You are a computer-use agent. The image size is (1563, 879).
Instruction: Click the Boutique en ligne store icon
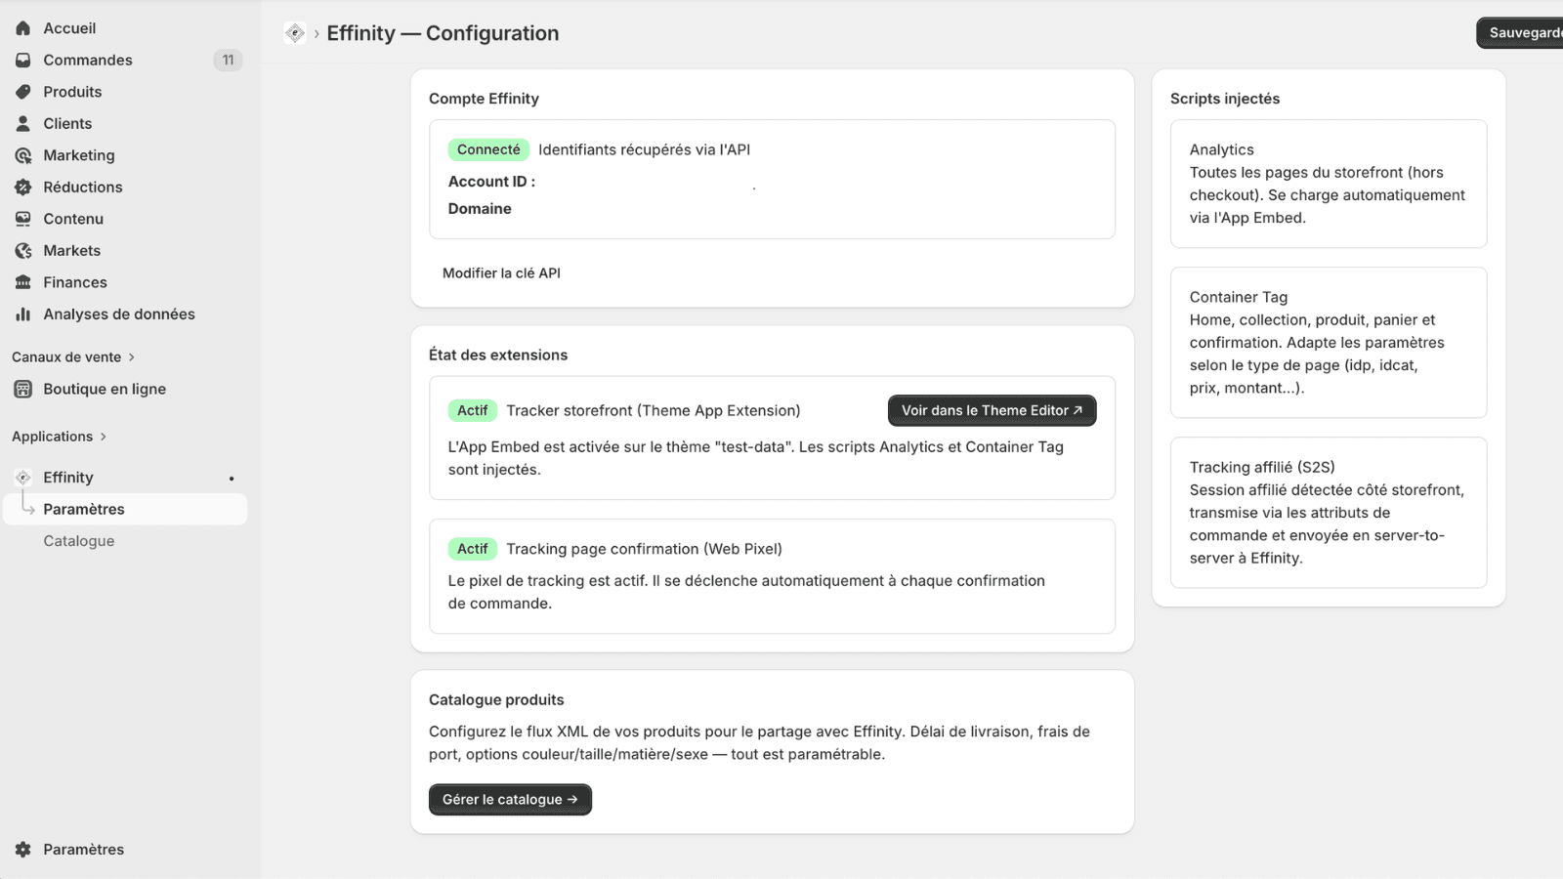23,389
